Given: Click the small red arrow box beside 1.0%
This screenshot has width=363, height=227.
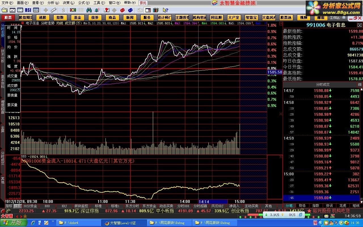Looking at the screenshot, I should [x=281, y=23].
